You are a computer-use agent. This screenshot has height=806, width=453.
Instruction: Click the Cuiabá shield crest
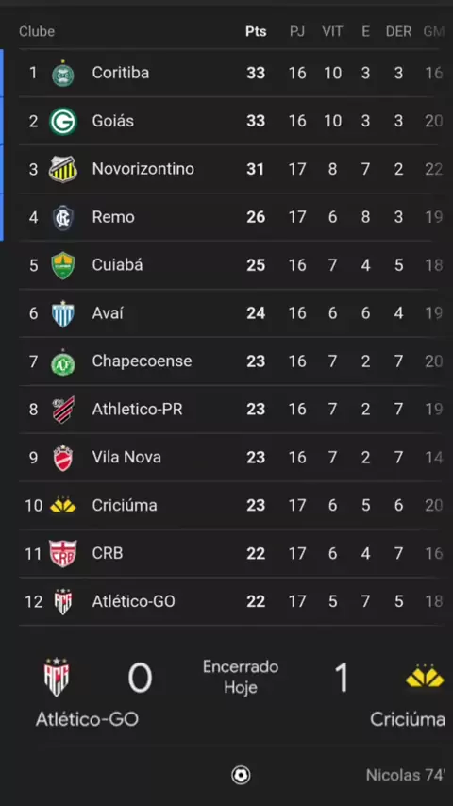(x=62, y=265)
